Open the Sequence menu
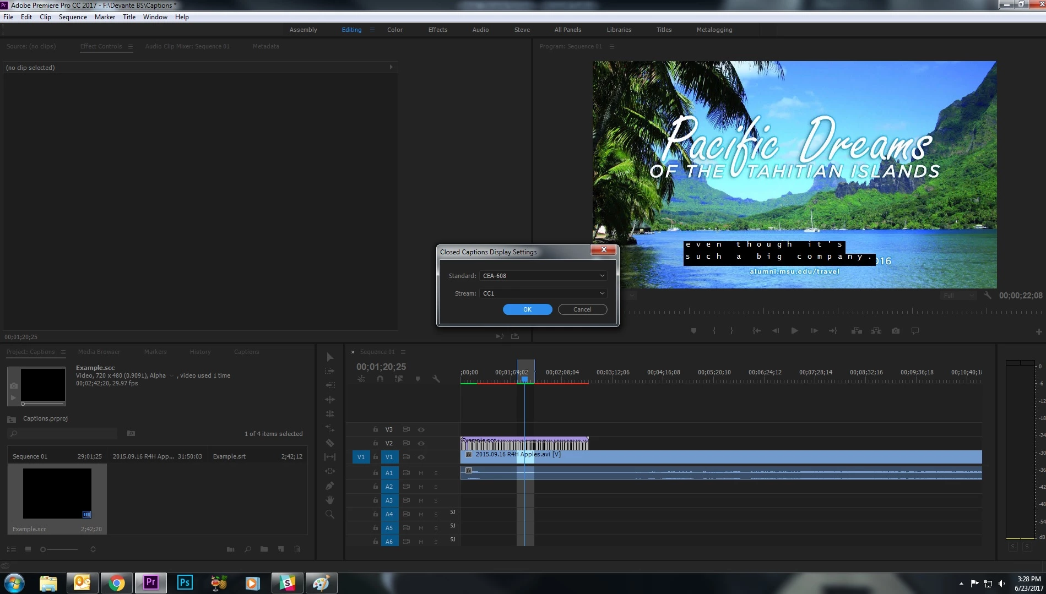 [x=73, y=17]
